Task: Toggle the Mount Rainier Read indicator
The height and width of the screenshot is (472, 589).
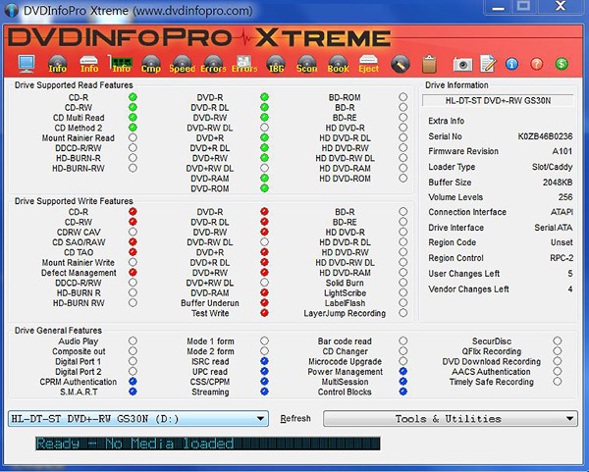Action: (133, 137)
